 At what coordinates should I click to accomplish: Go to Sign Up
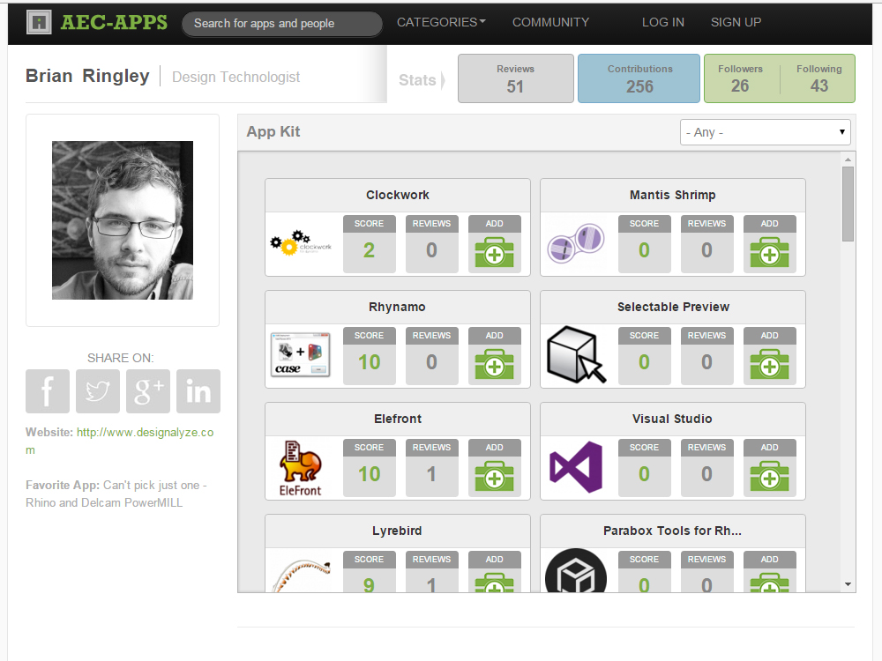pyautogui.click(x=736, y=23)
